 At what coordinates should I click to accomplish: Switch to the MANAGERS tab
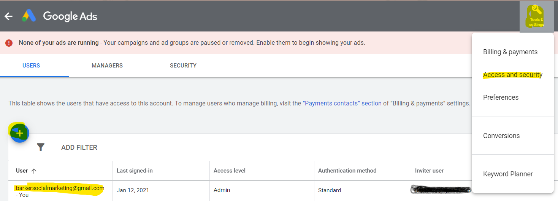click(107, 66)
